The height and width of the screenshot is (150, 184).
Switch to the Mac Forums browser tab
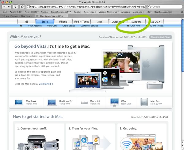(17, 16)
